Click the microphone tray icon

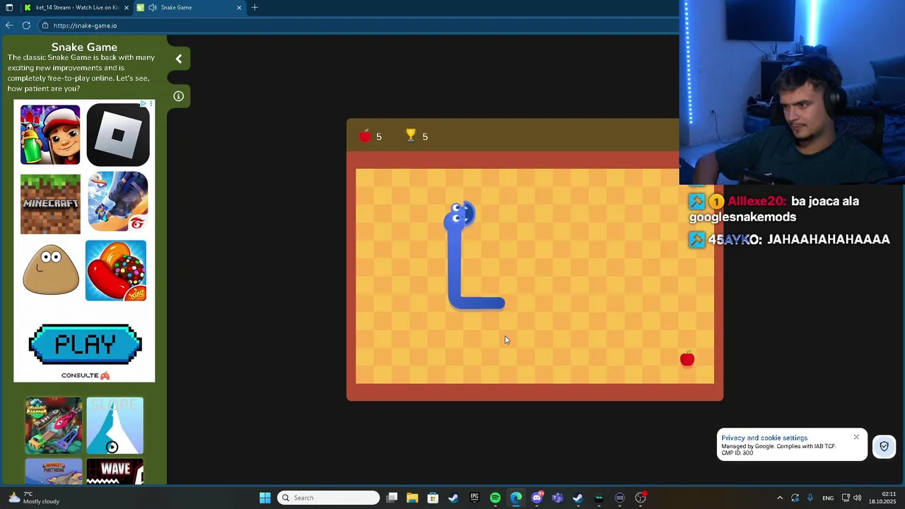[x=810, y=498]
